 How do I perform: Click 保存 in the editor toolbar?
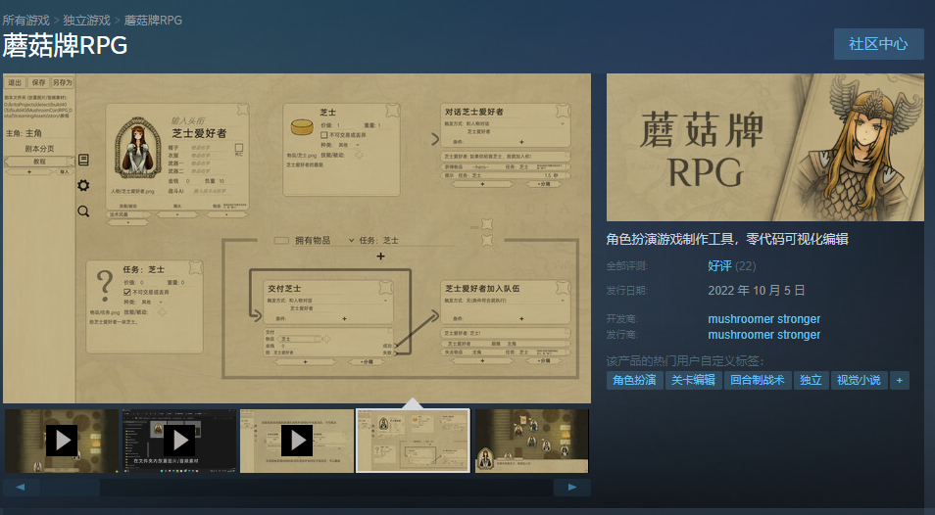coord(38,82)
